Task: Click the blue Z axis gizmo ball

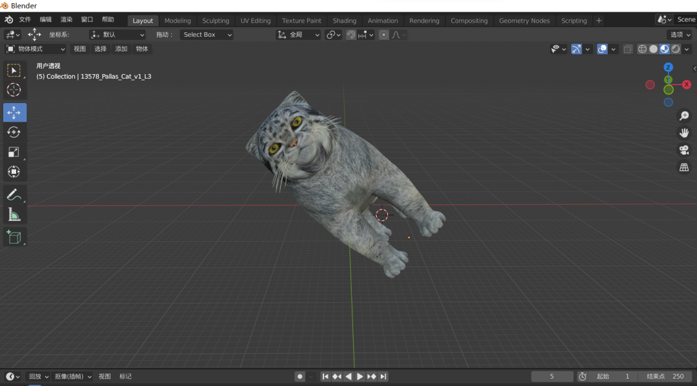Action: pyautogui.click(x=668, y=68)
